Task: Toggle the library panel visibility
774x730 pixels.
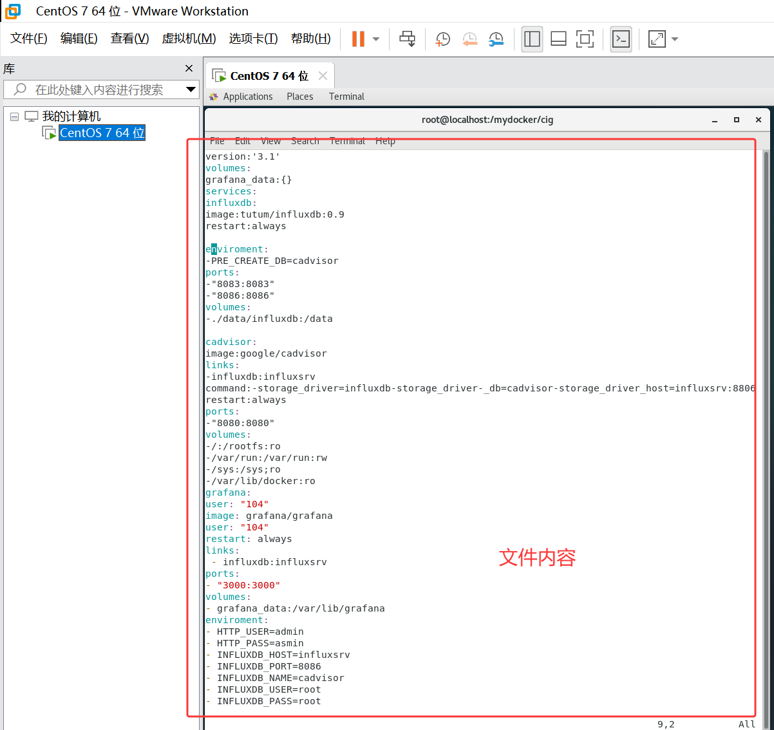Action: (x=532, y=39)
